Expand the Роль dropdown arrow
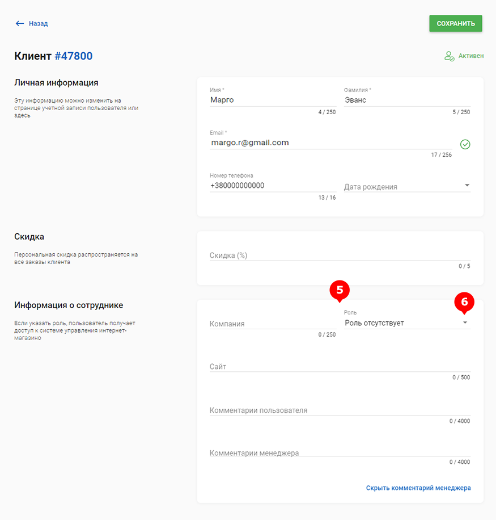The height and width of the screenshot is (520, 496). [465, 322]
